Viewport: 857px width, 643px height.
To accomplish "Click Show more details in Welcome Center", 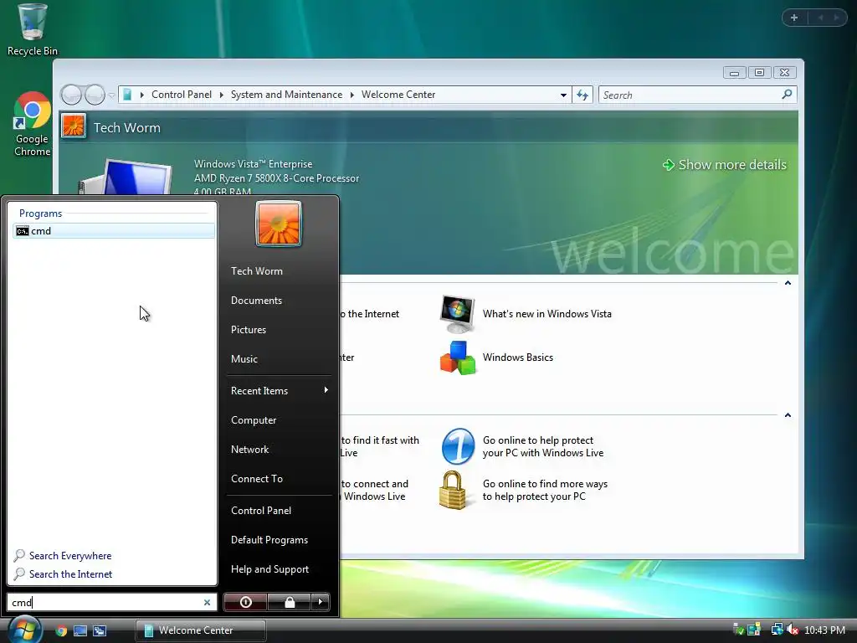I will click(725, 165).
